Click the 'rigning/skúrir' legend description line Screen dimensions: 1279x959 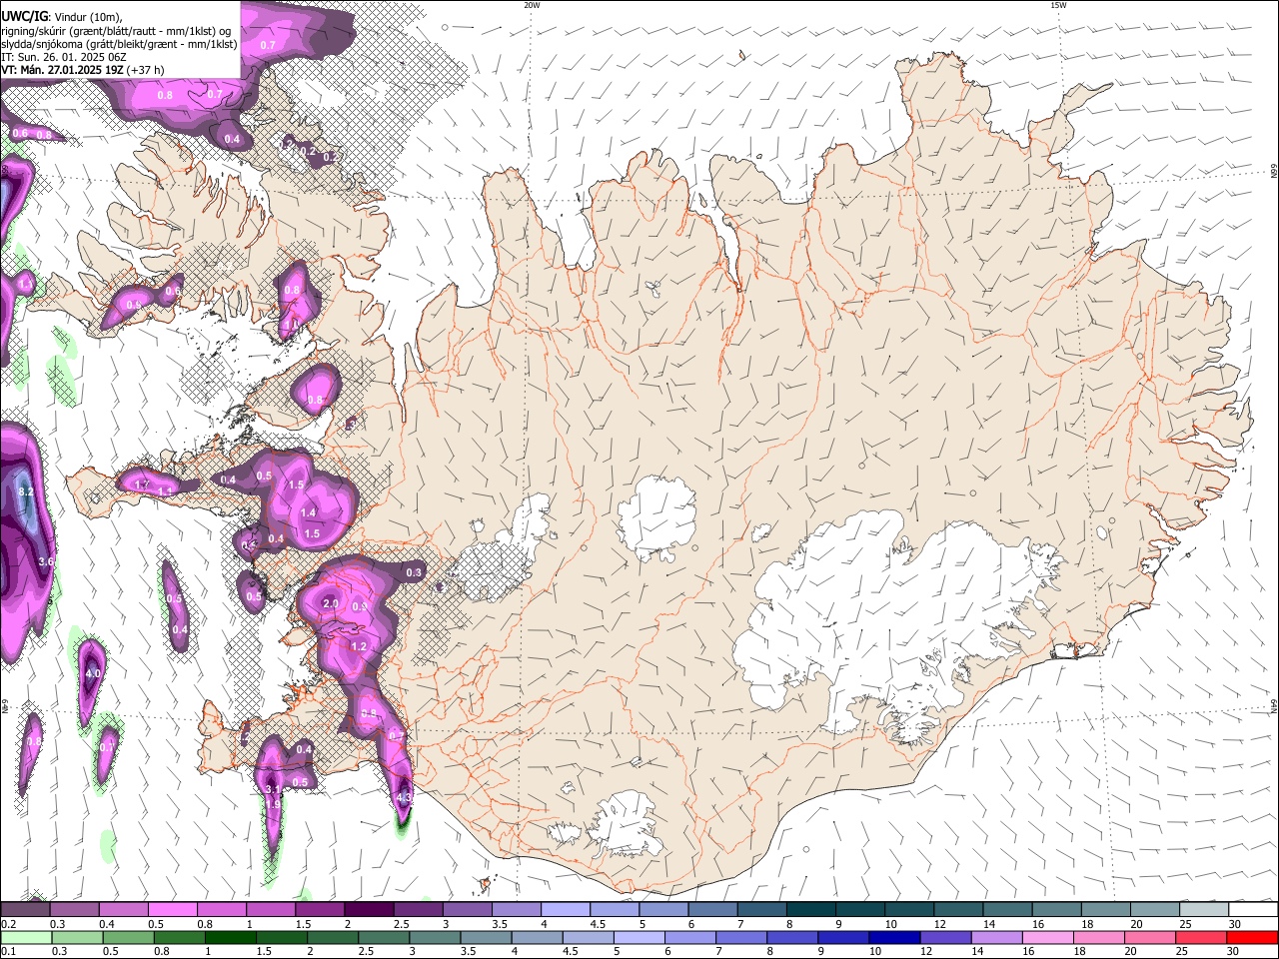pyautogui.click(x=116, y=31)
